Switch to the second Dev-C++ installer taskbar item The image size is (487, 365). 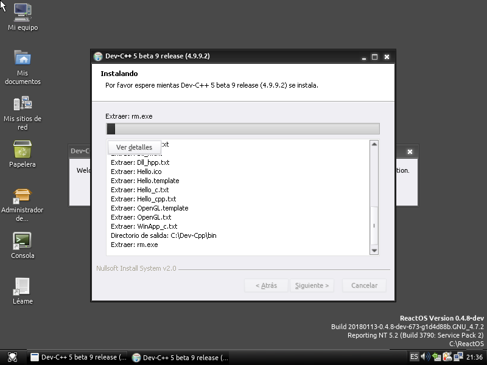click(180, 358)
